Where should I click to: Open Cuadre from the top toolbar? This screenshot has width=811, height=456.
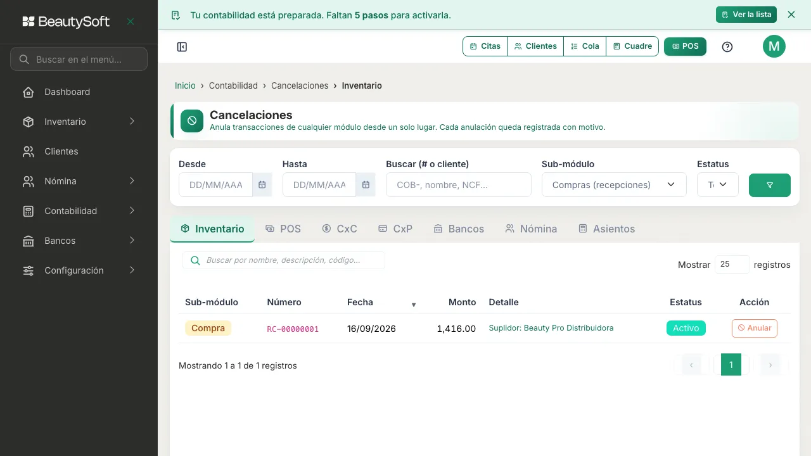[x=632, y=46]
